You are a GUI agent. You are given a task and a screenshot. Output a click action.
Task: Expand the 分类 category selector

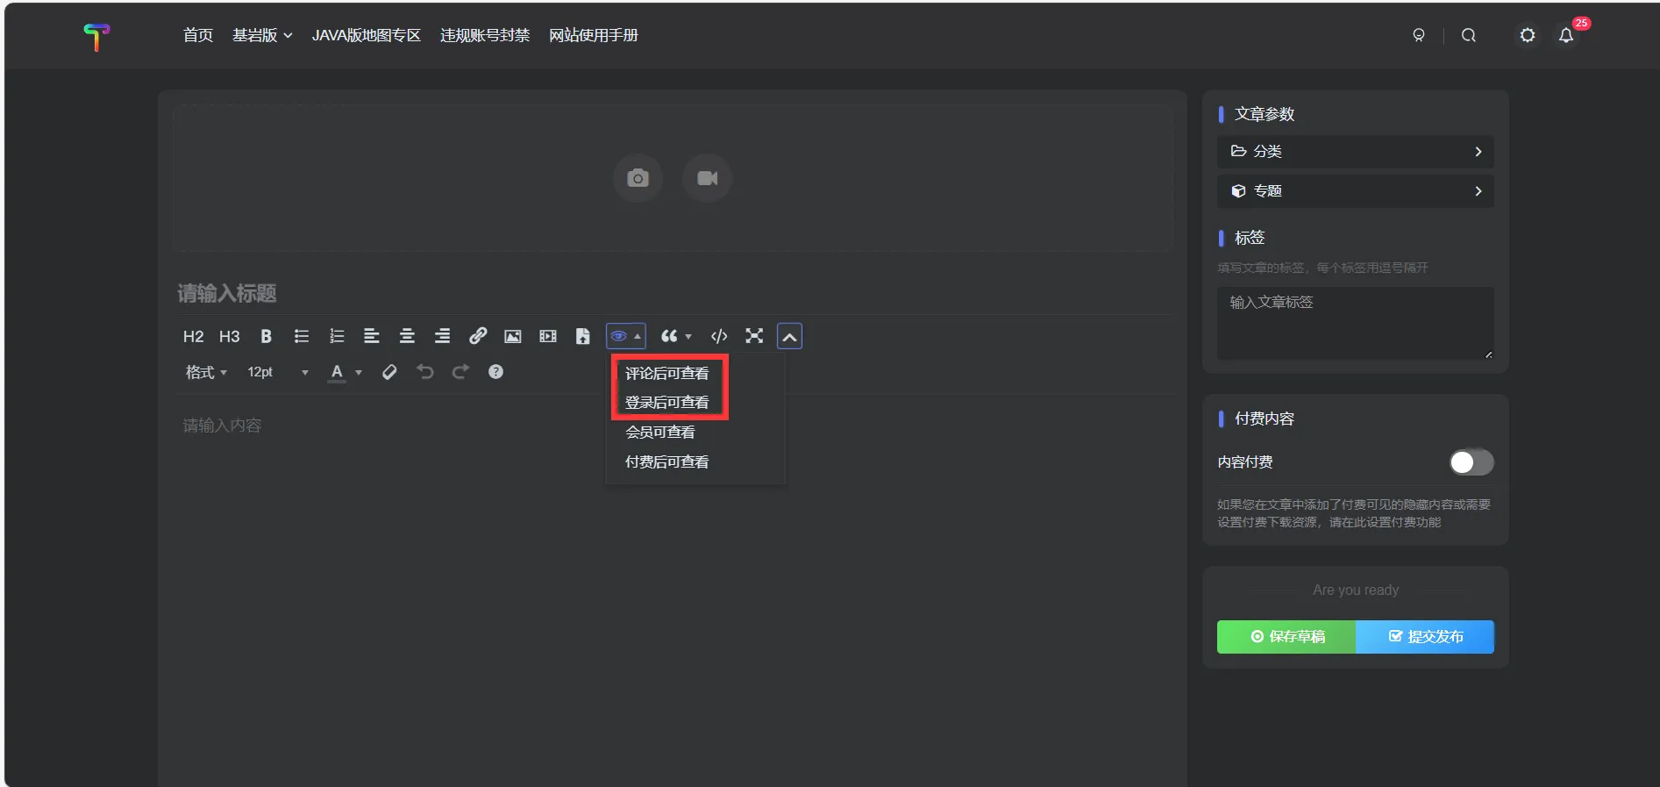1355,152
